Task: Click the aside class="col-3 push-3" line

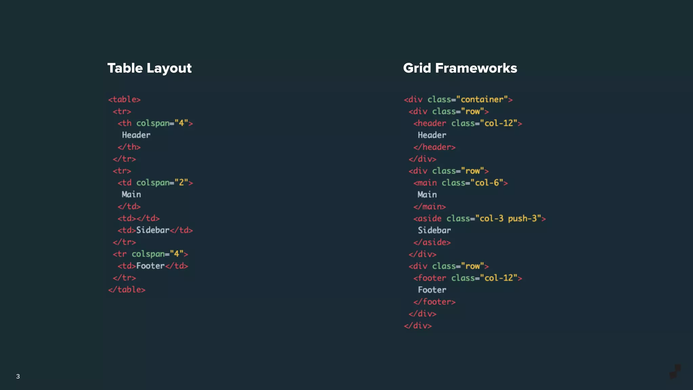Action: [479, 219]
